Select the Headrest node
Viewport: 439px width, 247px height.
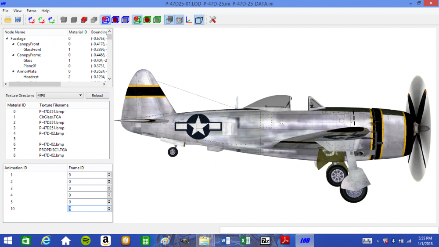coord(31,77)
